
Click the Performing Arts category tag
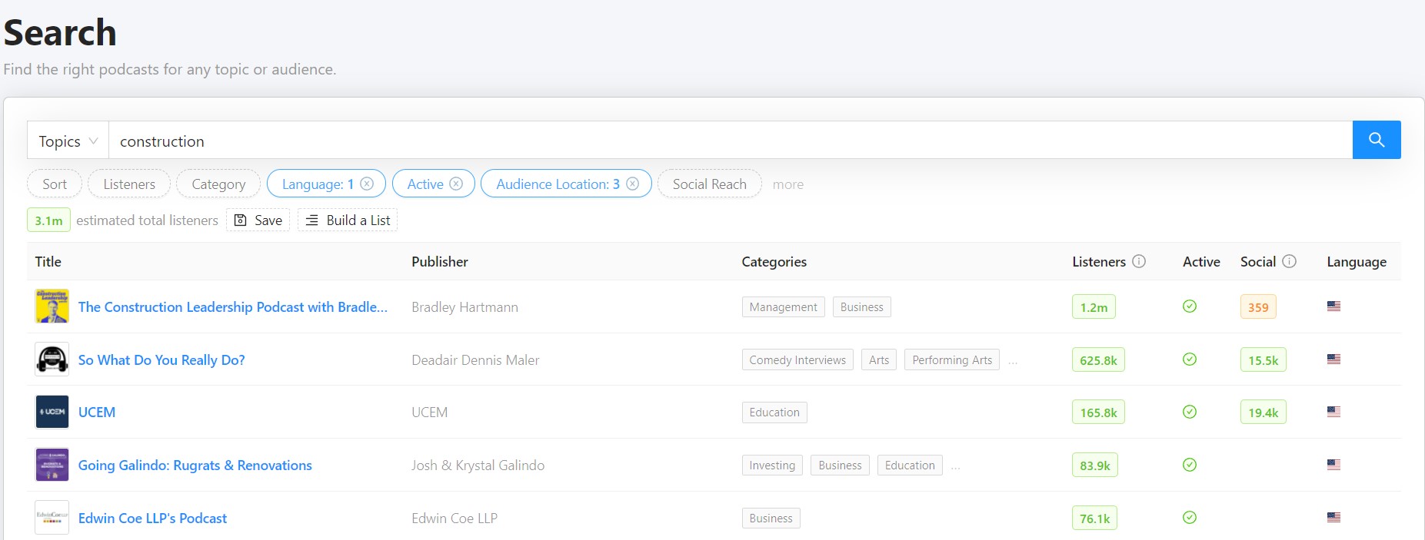(952, 359)
